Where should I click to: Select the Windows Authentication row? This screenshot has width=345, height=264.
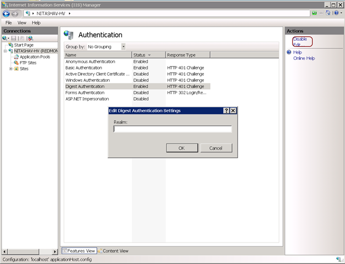coord(137,80)
